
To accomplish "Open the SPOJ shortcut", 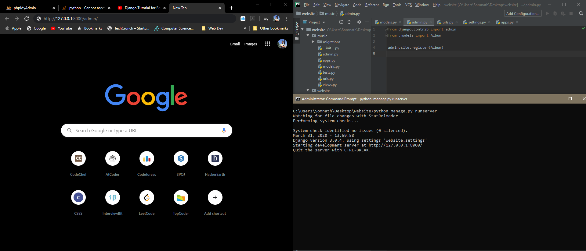I will tap(181, 158).
